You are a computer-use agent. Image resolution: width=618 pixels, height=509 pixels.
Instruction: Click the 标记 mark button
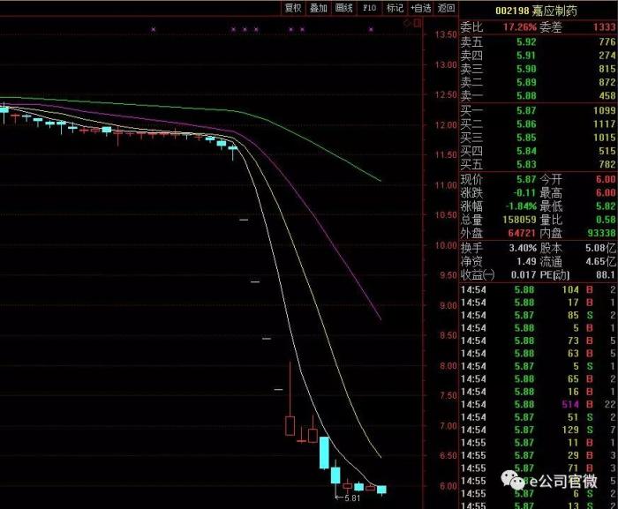tap(395, 8)
